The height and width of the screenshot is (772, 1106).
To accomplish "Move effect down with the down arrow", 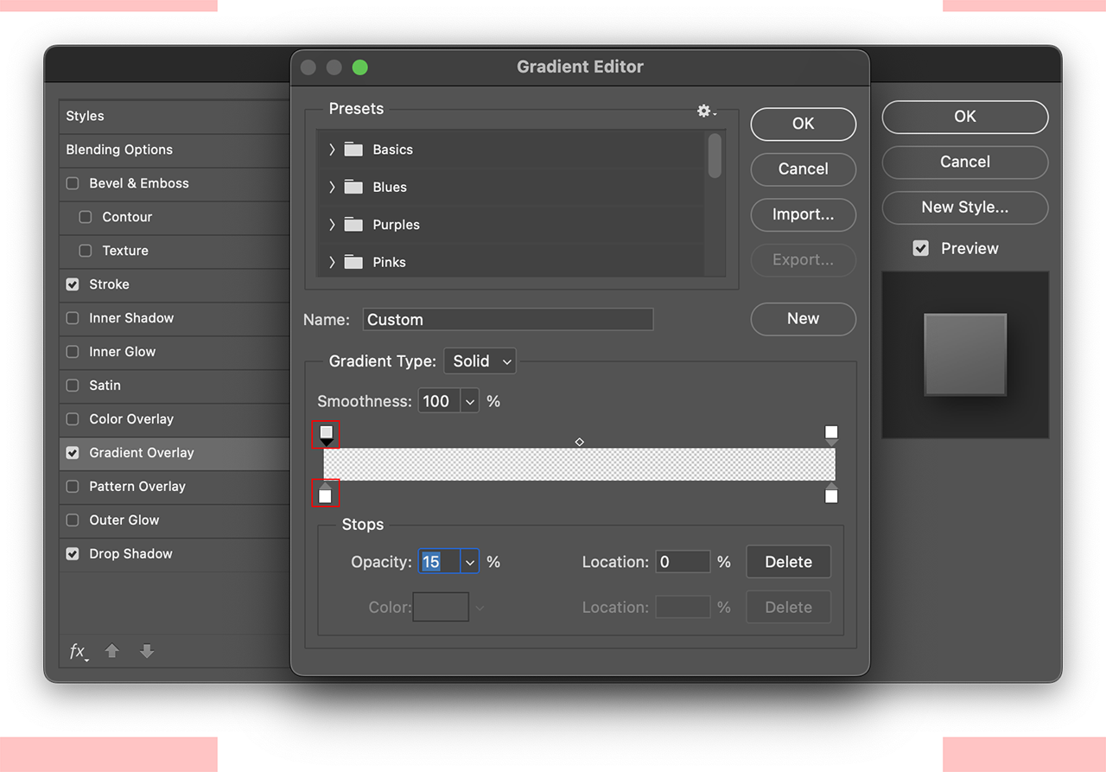I will click(147, 651).
